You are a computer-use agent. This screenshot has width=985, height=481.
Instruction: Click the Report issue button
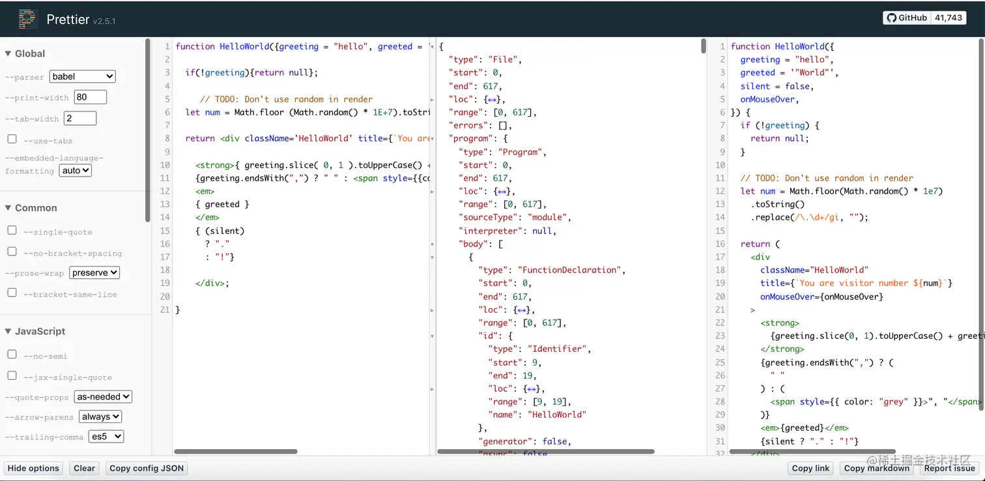pyautogui.click(x=950, y=468)
